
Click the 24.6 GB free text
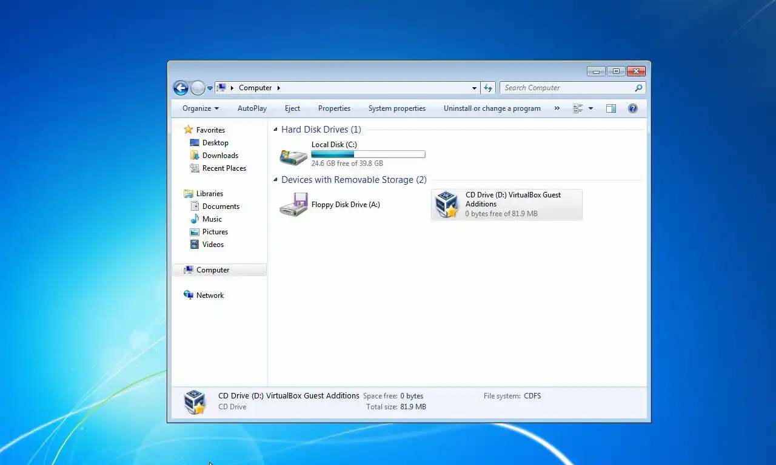pos(347,163)
